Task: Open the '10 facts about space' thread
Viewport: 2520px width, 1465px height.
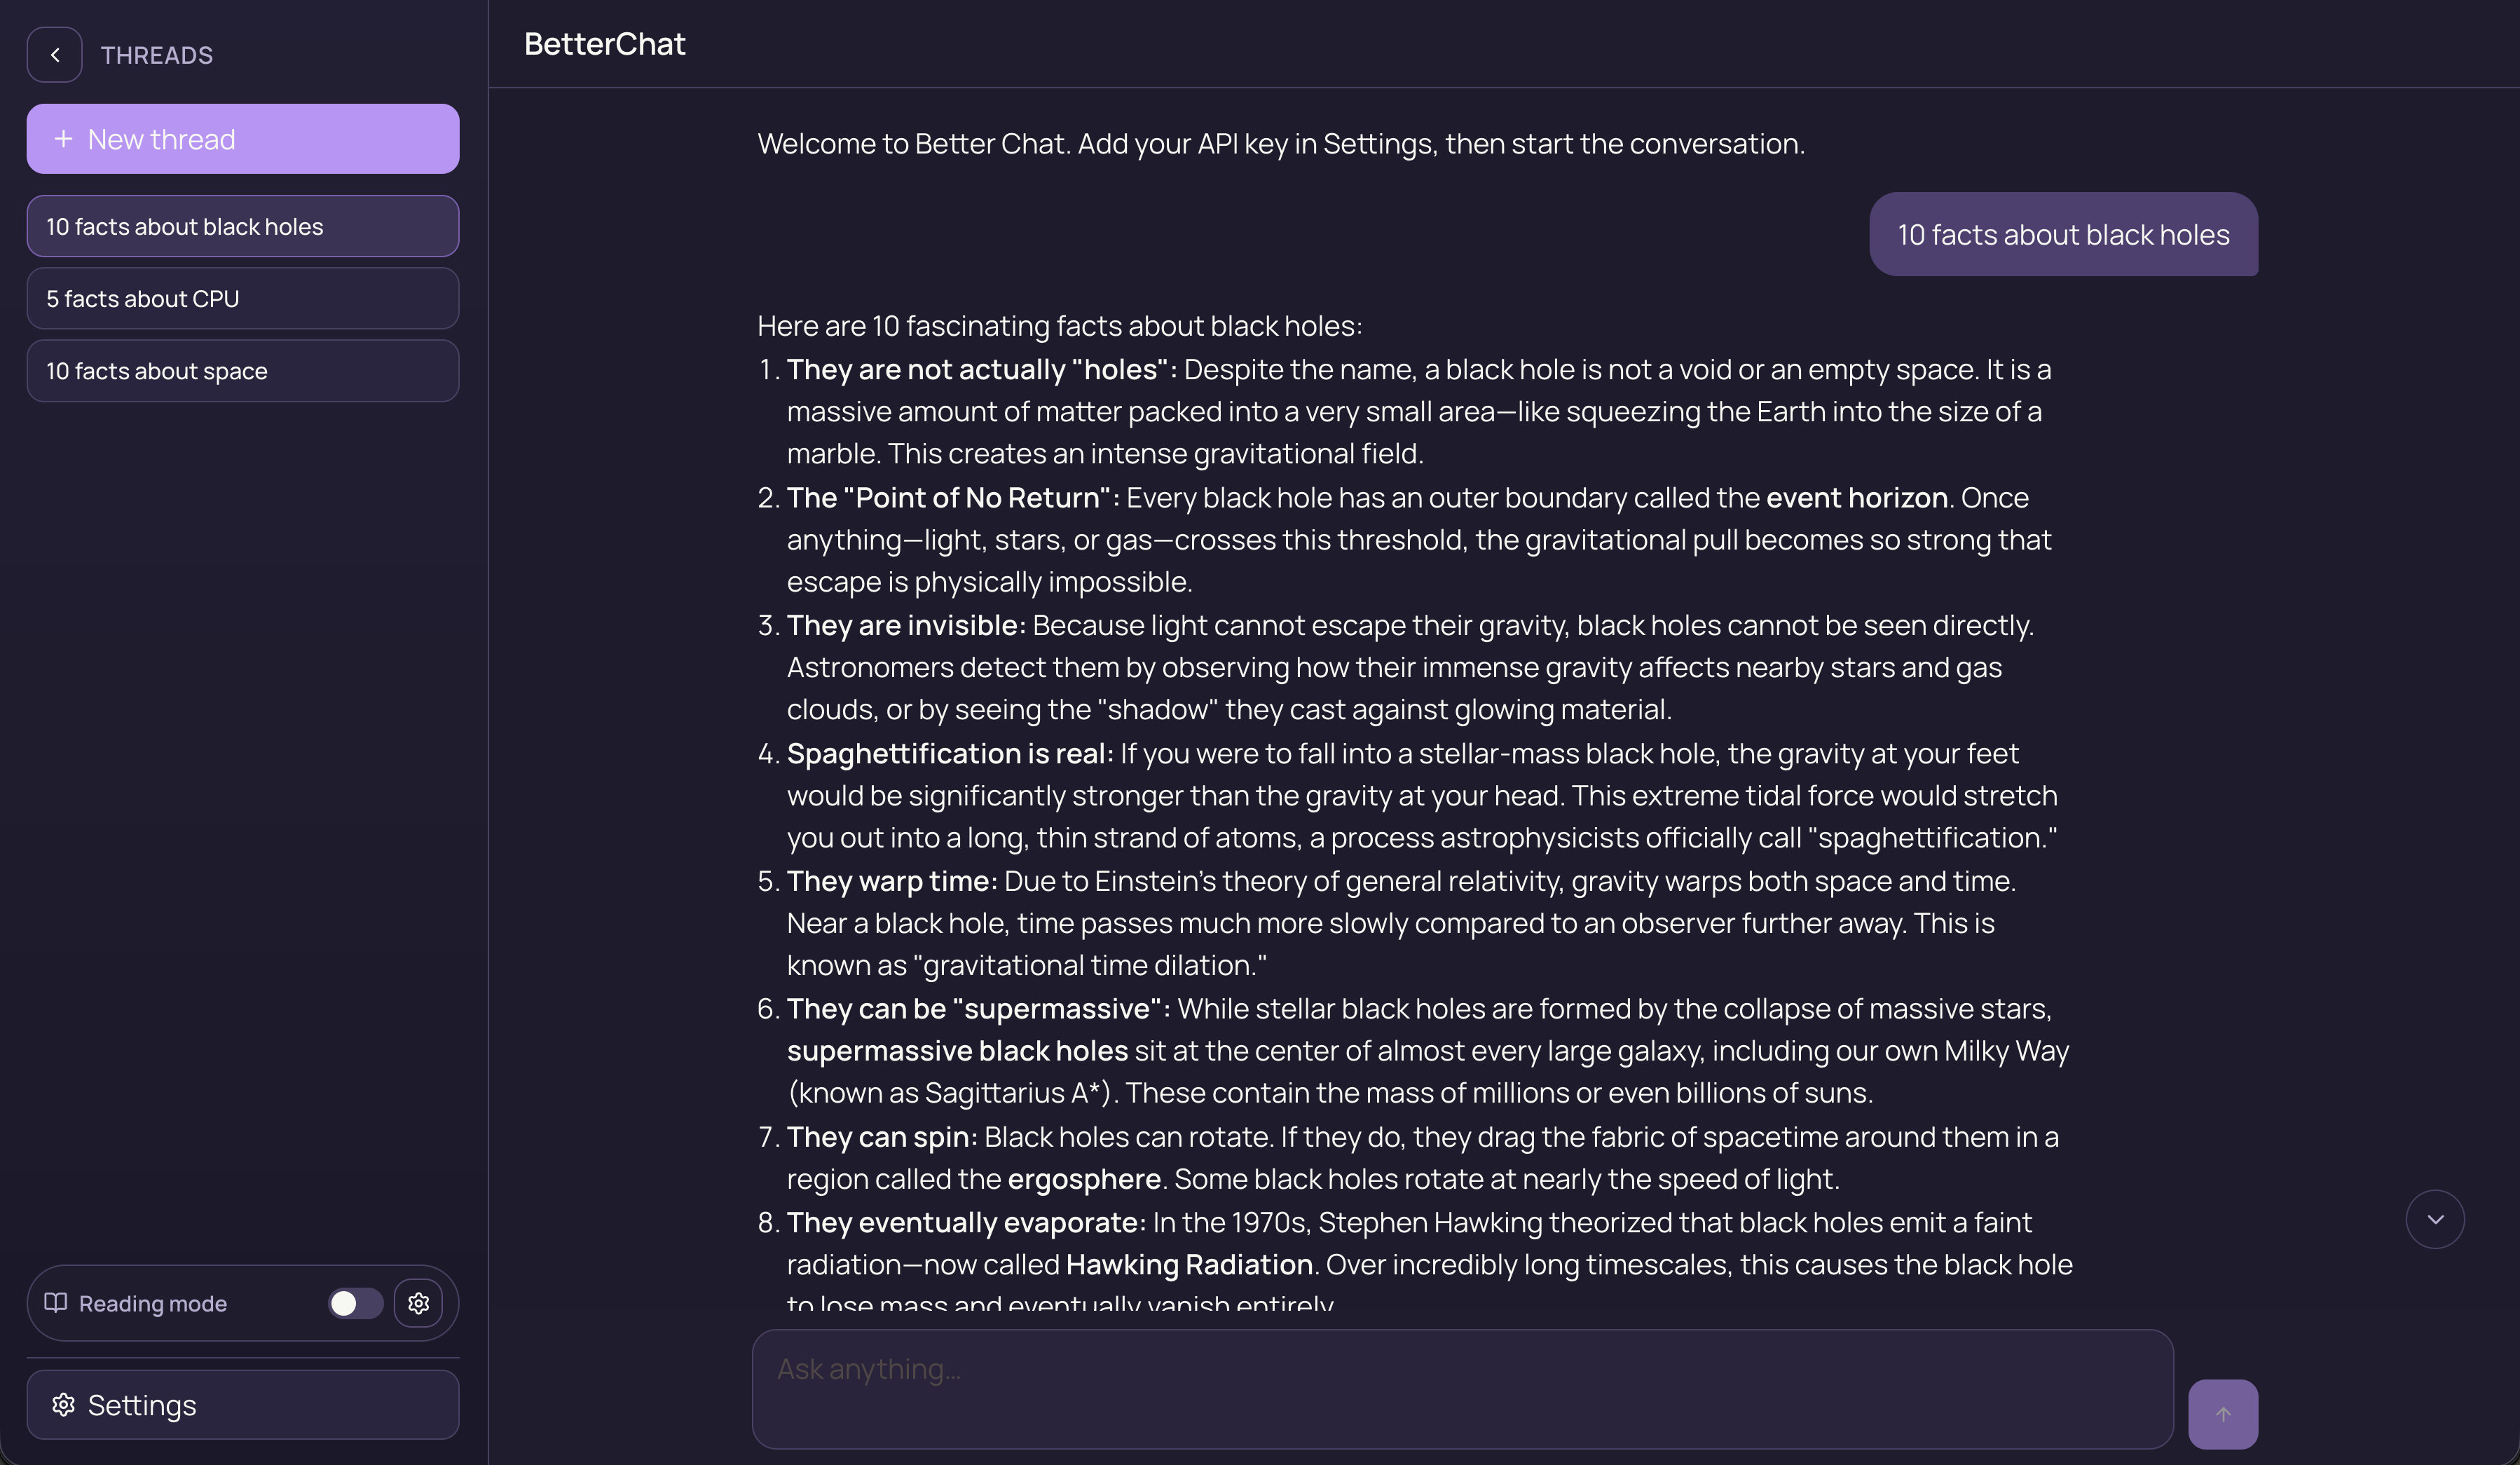Action: [x=242, y=370]
